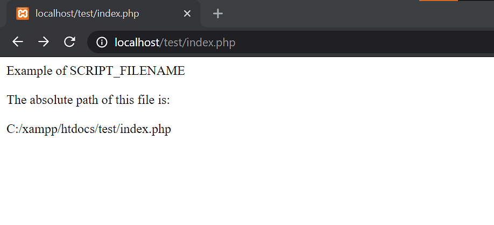Open a new tab with the plus button
Image resolution: width=494 pixels, height=225 pixels.
pos(218,13)
